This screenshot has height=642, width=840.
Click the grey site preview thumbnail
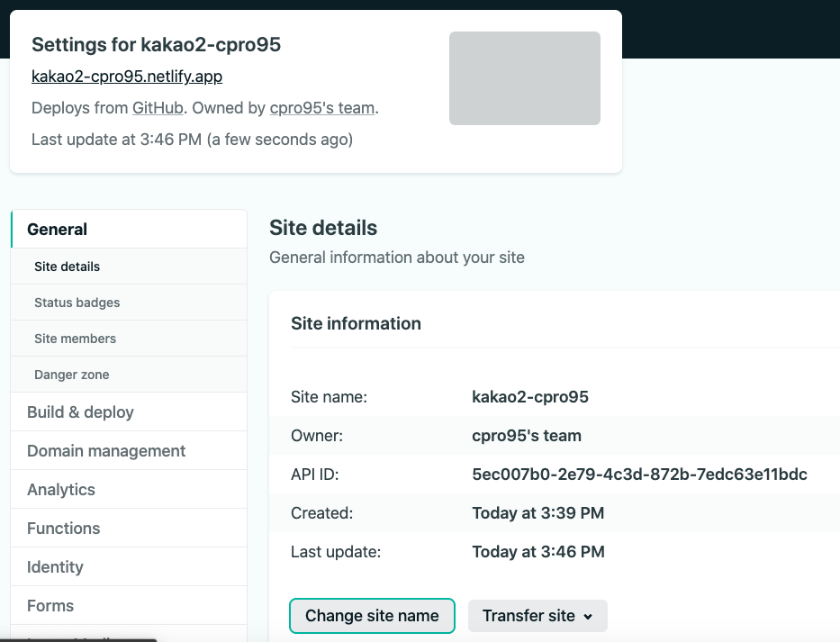(525, 78)
